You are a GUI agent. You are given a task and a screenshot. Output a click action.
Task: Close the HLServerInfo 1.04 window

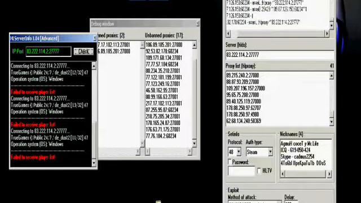(x=94, y=38)
